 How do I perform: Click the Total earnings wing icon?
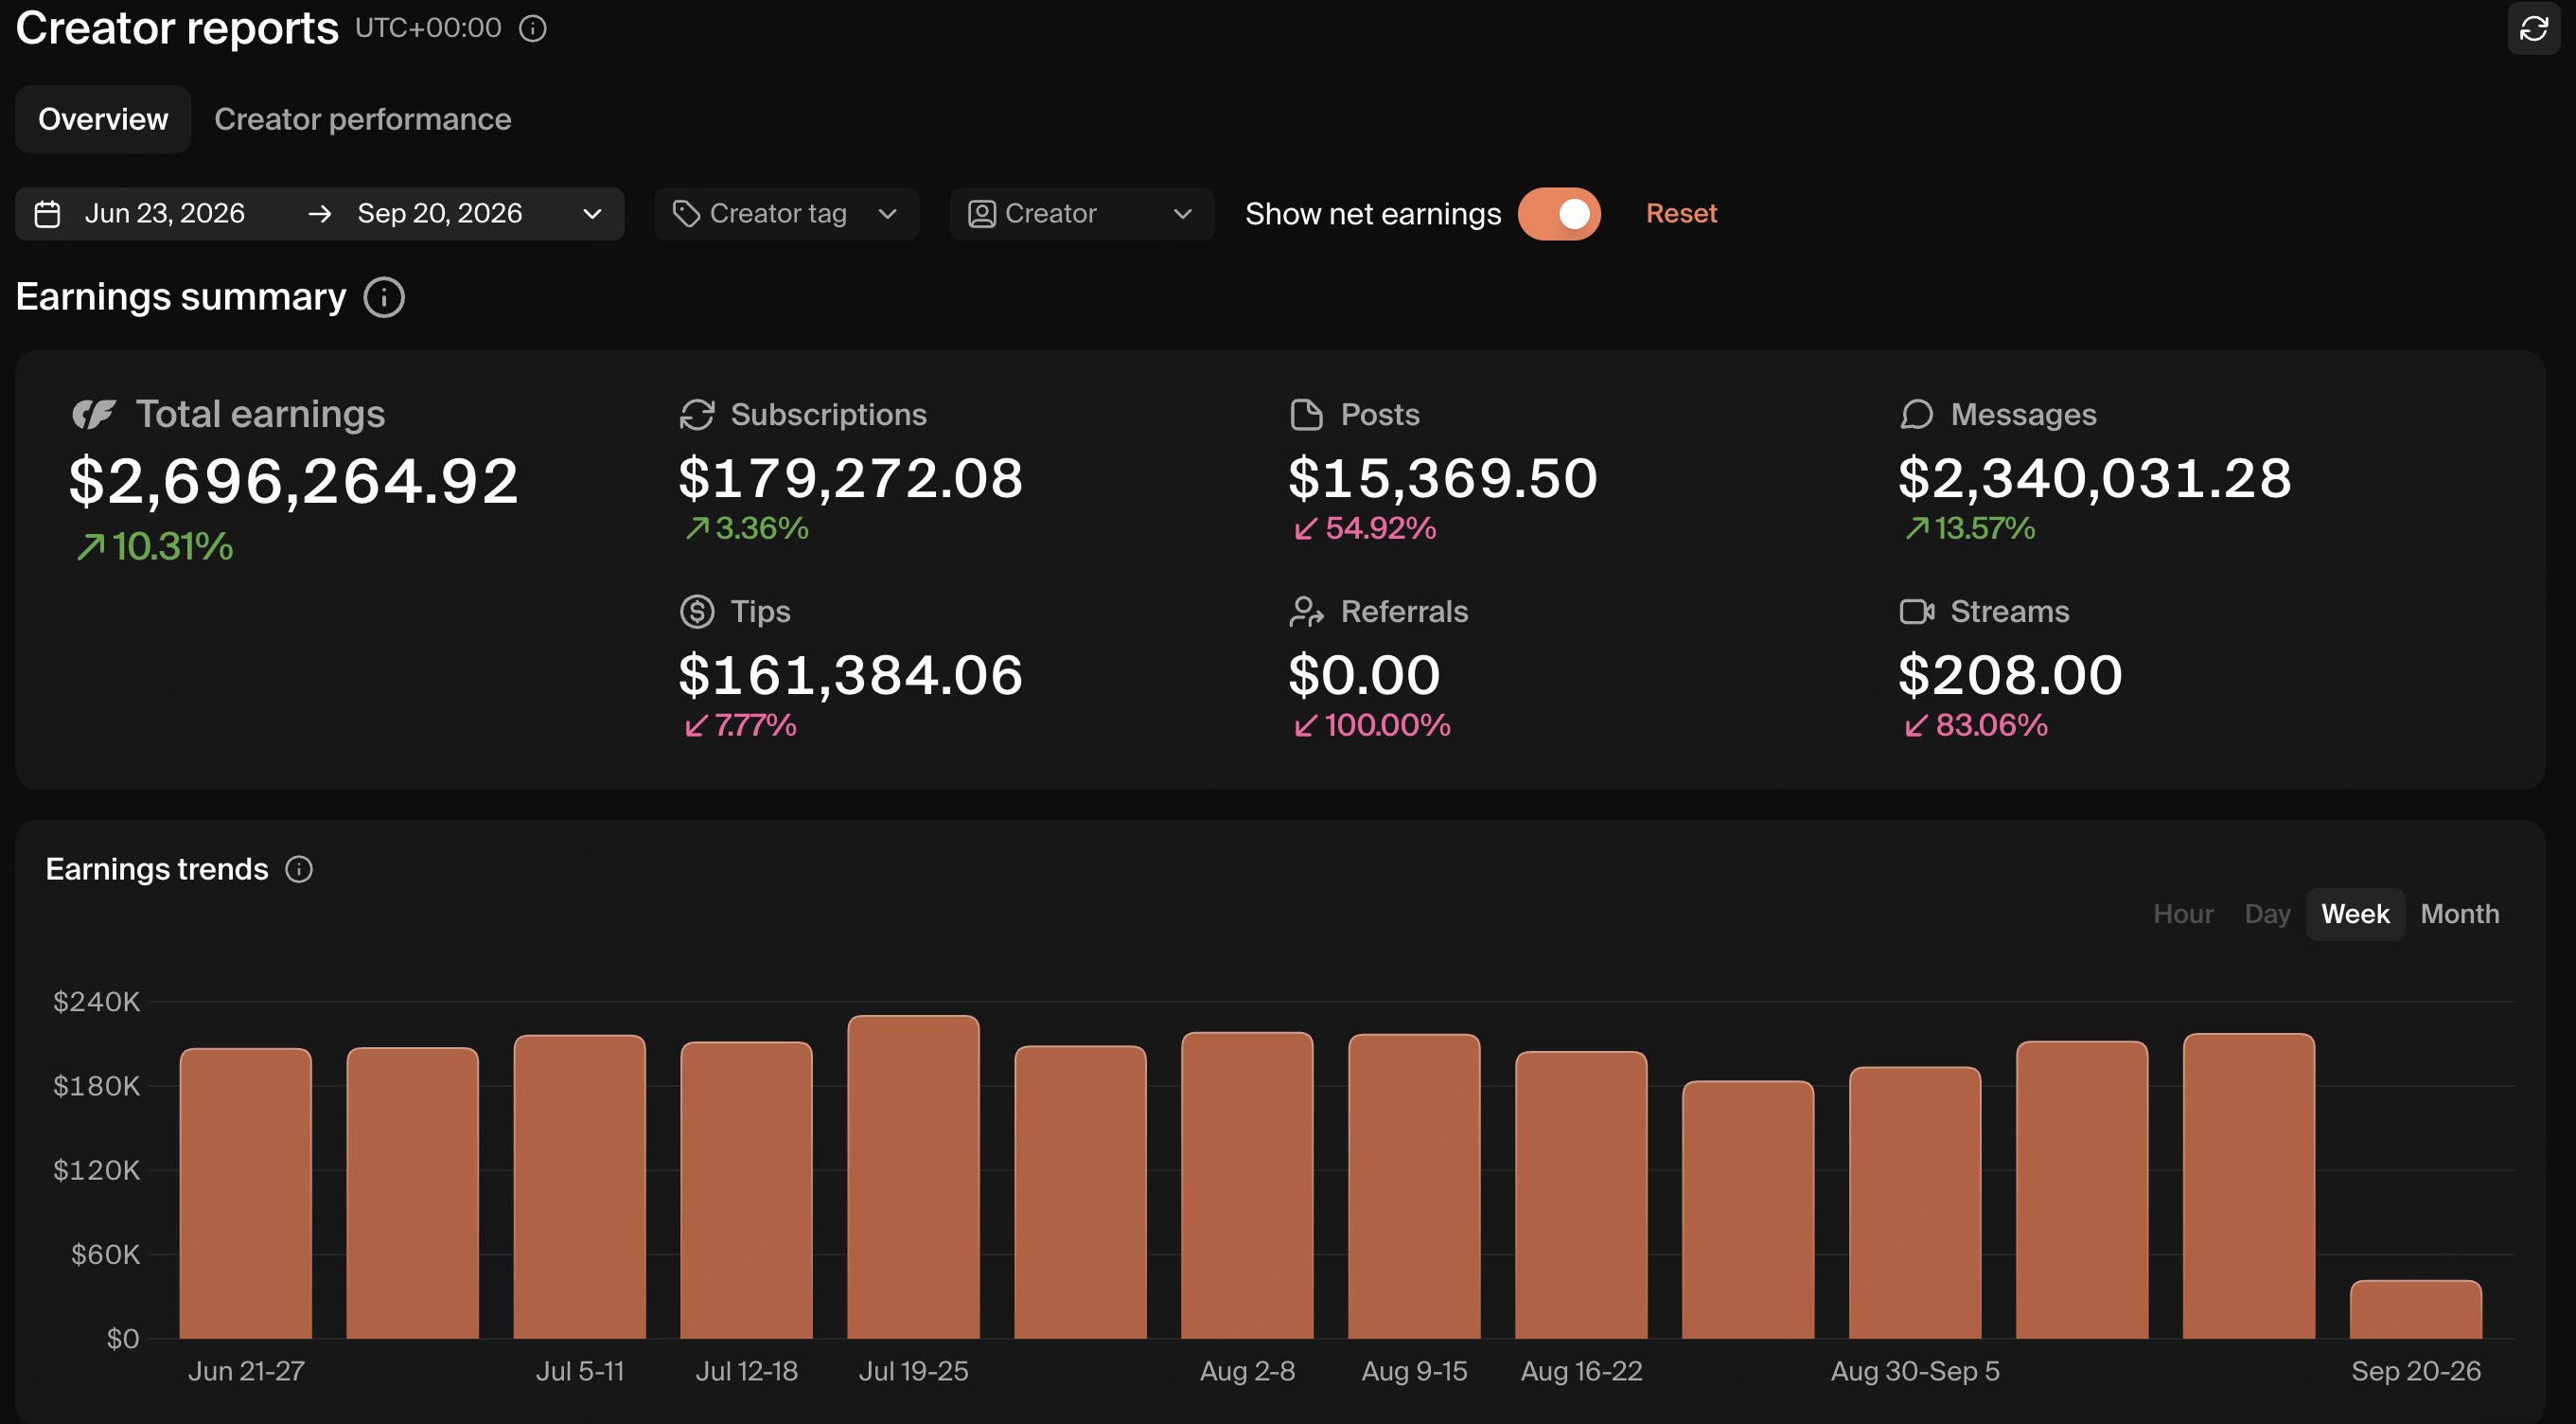pyautogui.click(x=95, y=415)
